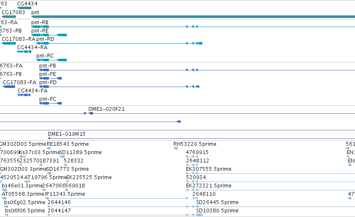Select the CG4434 gene label
This screenshot has height=217, width=355.
pos(28,4)
